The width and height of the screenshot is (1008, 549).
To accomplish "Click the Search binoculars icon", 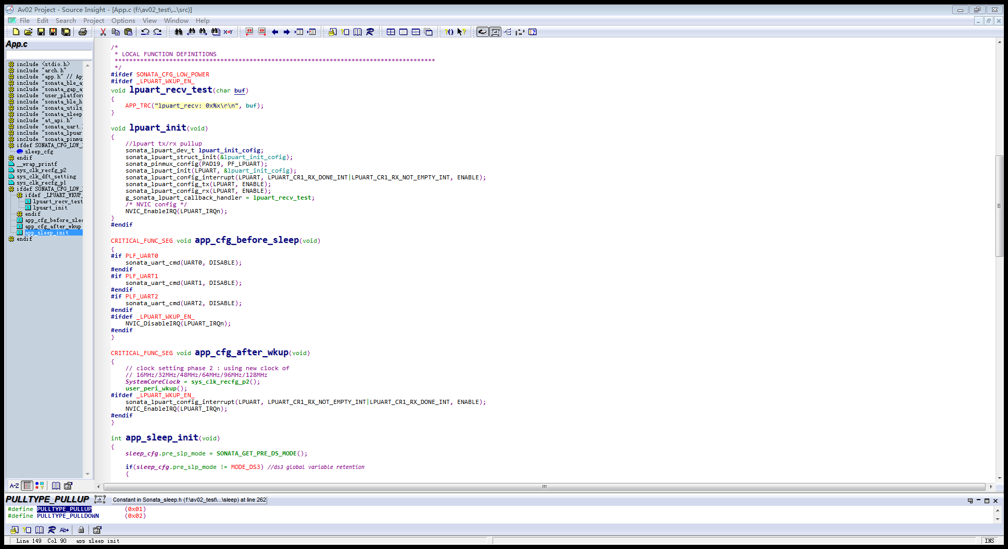I will 179,32.
